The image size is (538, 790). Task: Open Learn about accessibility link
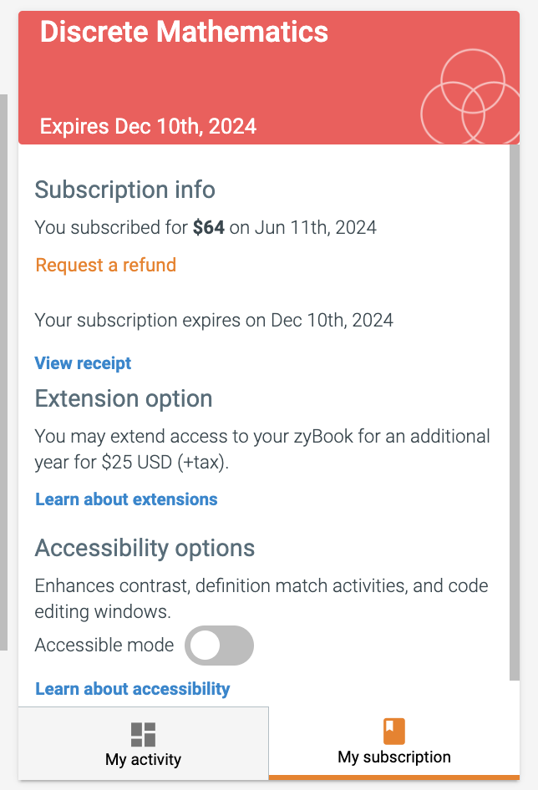133,689
